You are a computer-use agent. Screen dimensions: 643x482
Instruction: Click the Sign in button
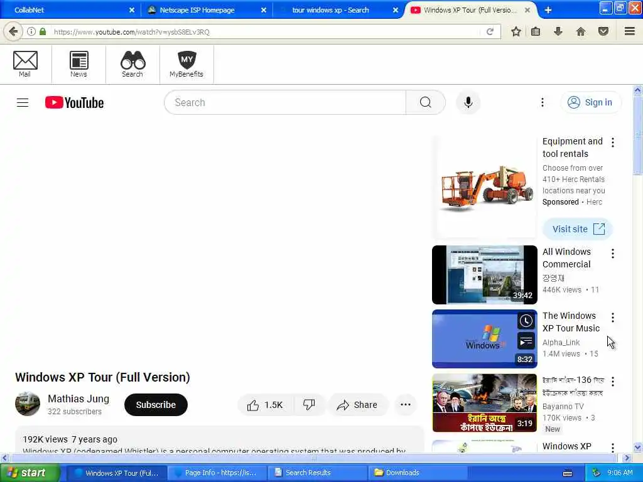(x=590, y=102)
